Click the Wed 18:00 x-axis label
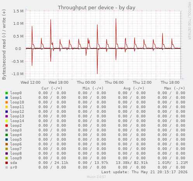 pos(59,83)
